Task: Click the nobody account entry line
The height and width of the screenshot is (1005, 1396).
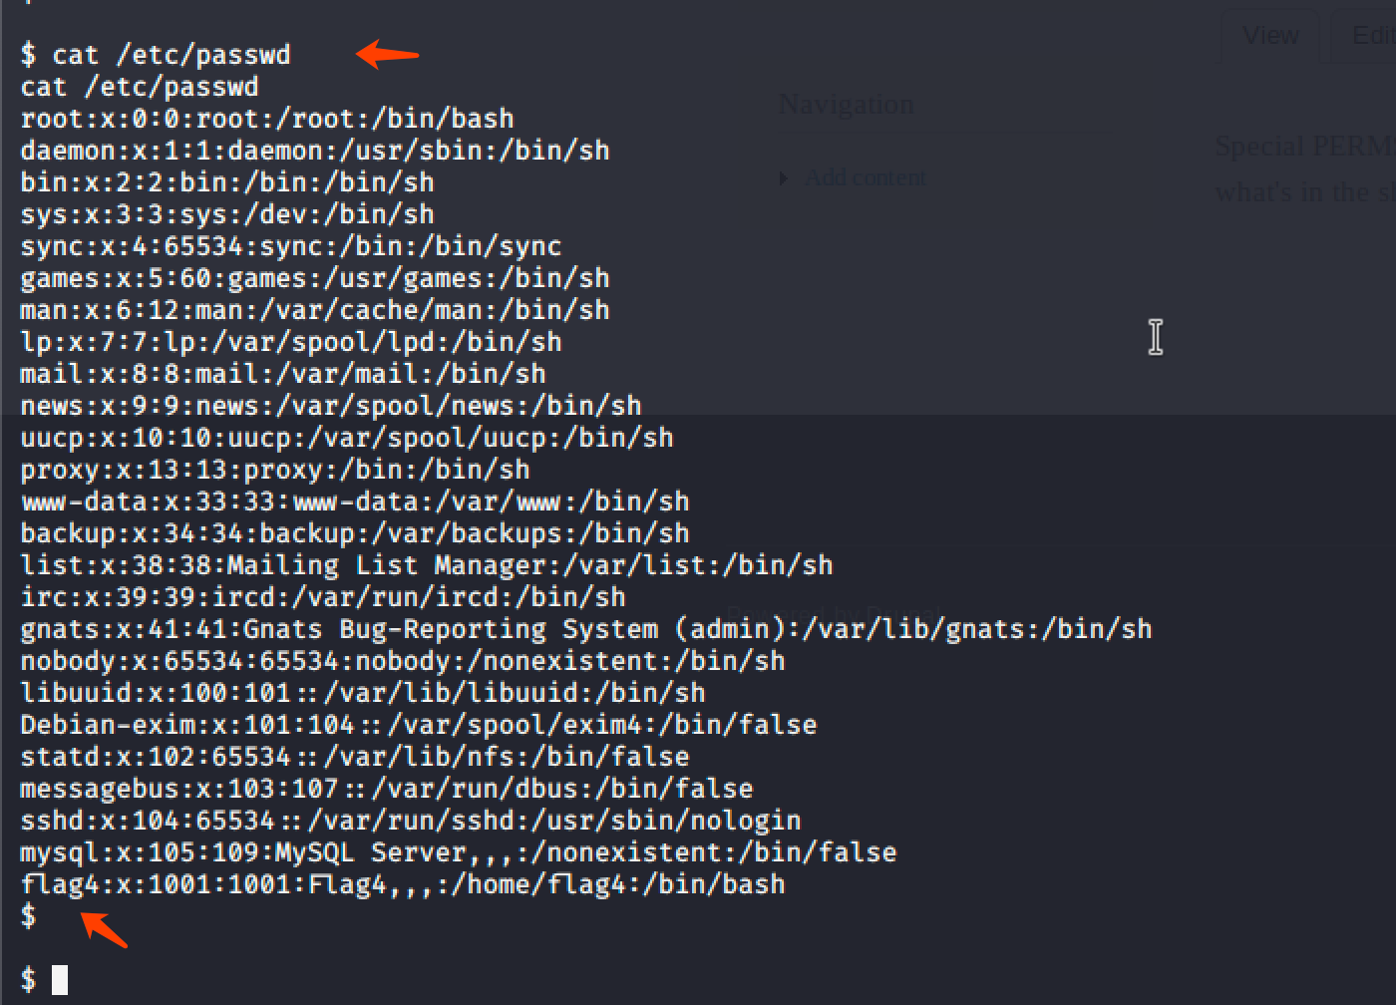Action: (403, 661)
